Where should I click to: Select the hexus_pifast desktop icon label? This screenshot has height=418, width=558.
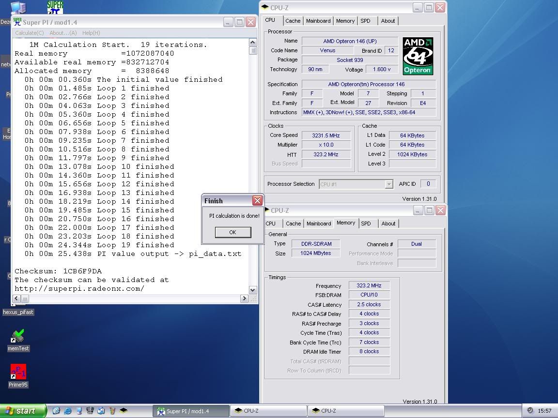pos(18,312)
